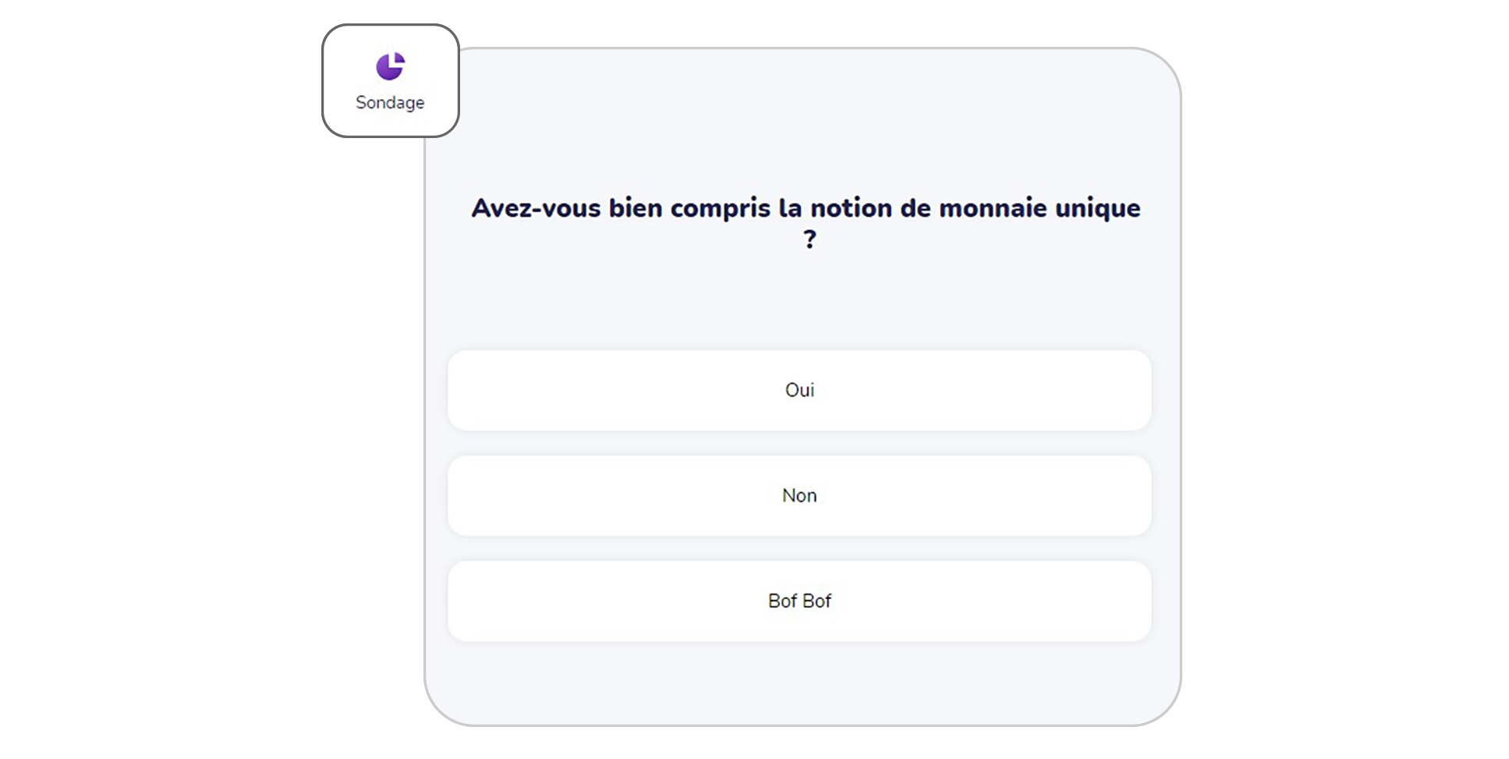Click the word Non
Image resolution: width=1509 pixels, height=759 pixels.
pyautogui.click(x=799, y=495)
